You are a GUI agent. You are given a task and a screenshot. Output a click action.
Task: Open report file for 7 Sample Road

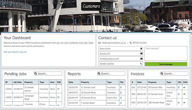[121, 103]
